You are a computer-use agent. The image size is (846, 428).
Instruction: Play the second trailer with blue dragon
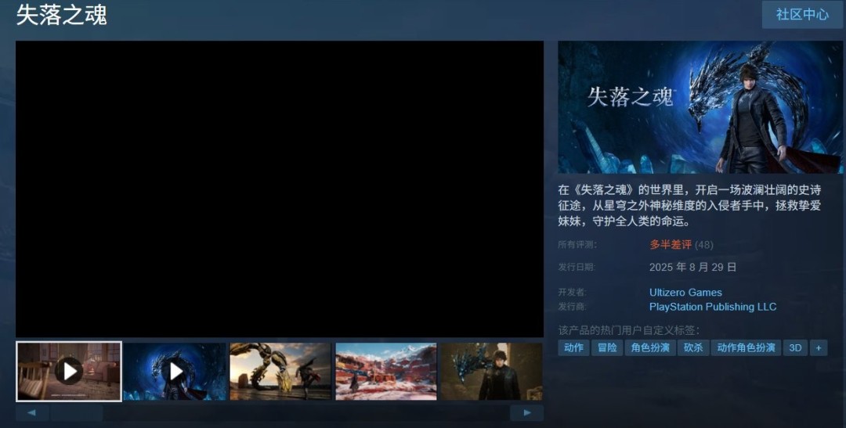175,371
